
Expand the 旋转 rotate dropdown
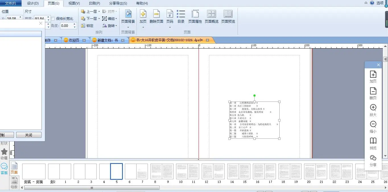[116, 26]
